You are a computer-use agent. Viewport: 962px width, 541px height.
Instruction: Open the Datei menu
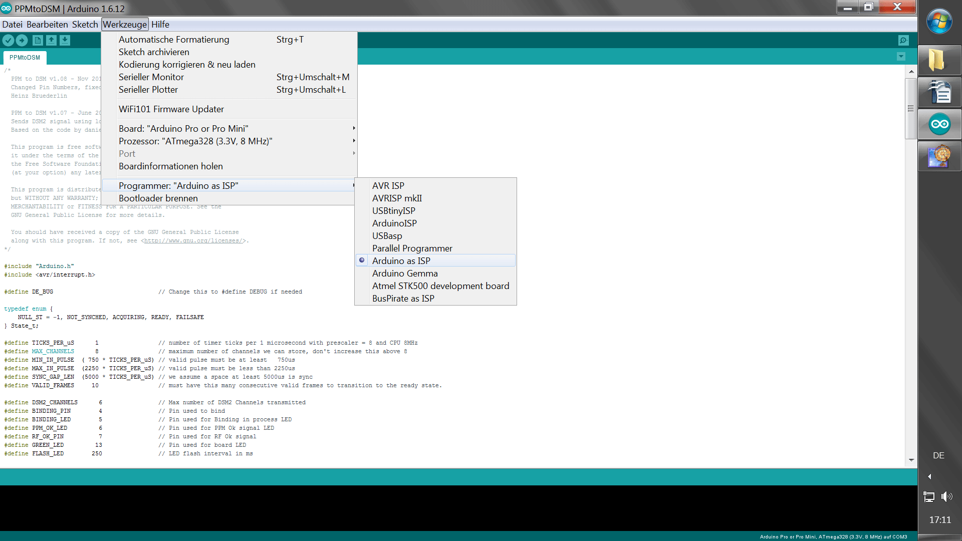[x=12, y=25]
